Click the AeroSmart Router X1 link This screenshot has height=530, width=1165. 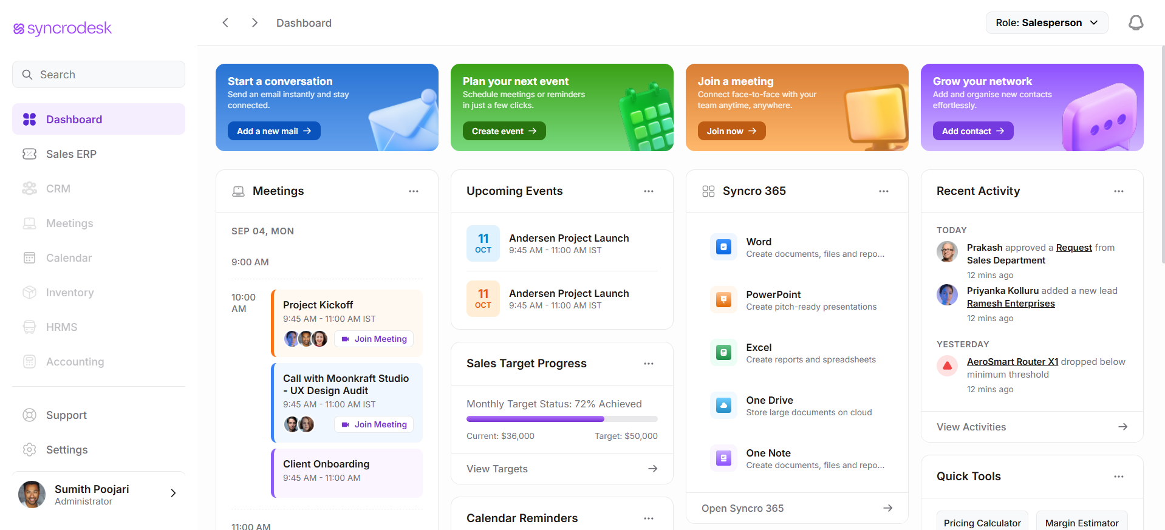[x=1013, y=362]
